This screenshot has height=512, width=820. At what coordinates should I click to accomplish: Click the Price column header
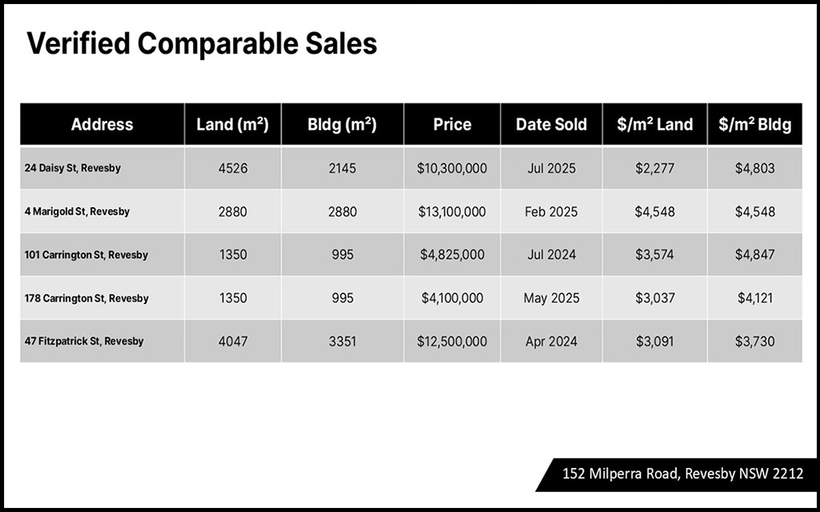(x=452, y=125)
